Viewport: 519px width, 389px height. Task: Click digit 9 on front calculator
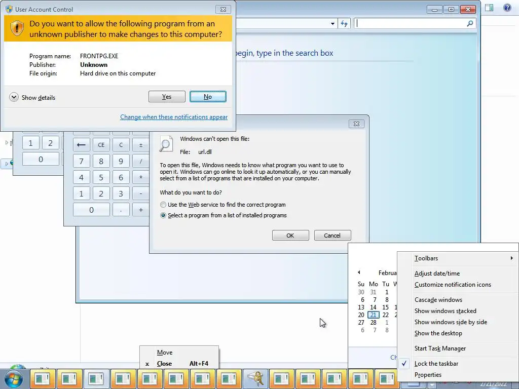pyautogui.click(x=121, y=161)
